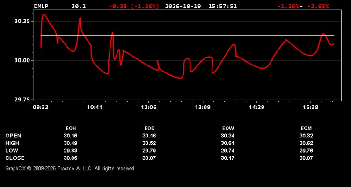This screenshot has width=351, height=187.
Task: Click the CLOSE row label
Action: (15, 158)
